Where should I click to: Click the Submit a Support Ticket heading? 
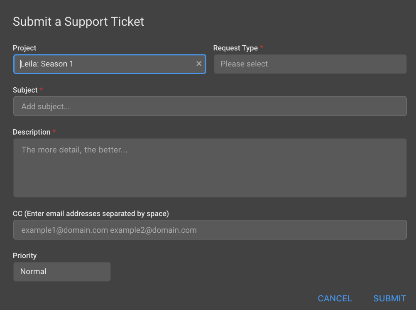(x=78, y=22)
